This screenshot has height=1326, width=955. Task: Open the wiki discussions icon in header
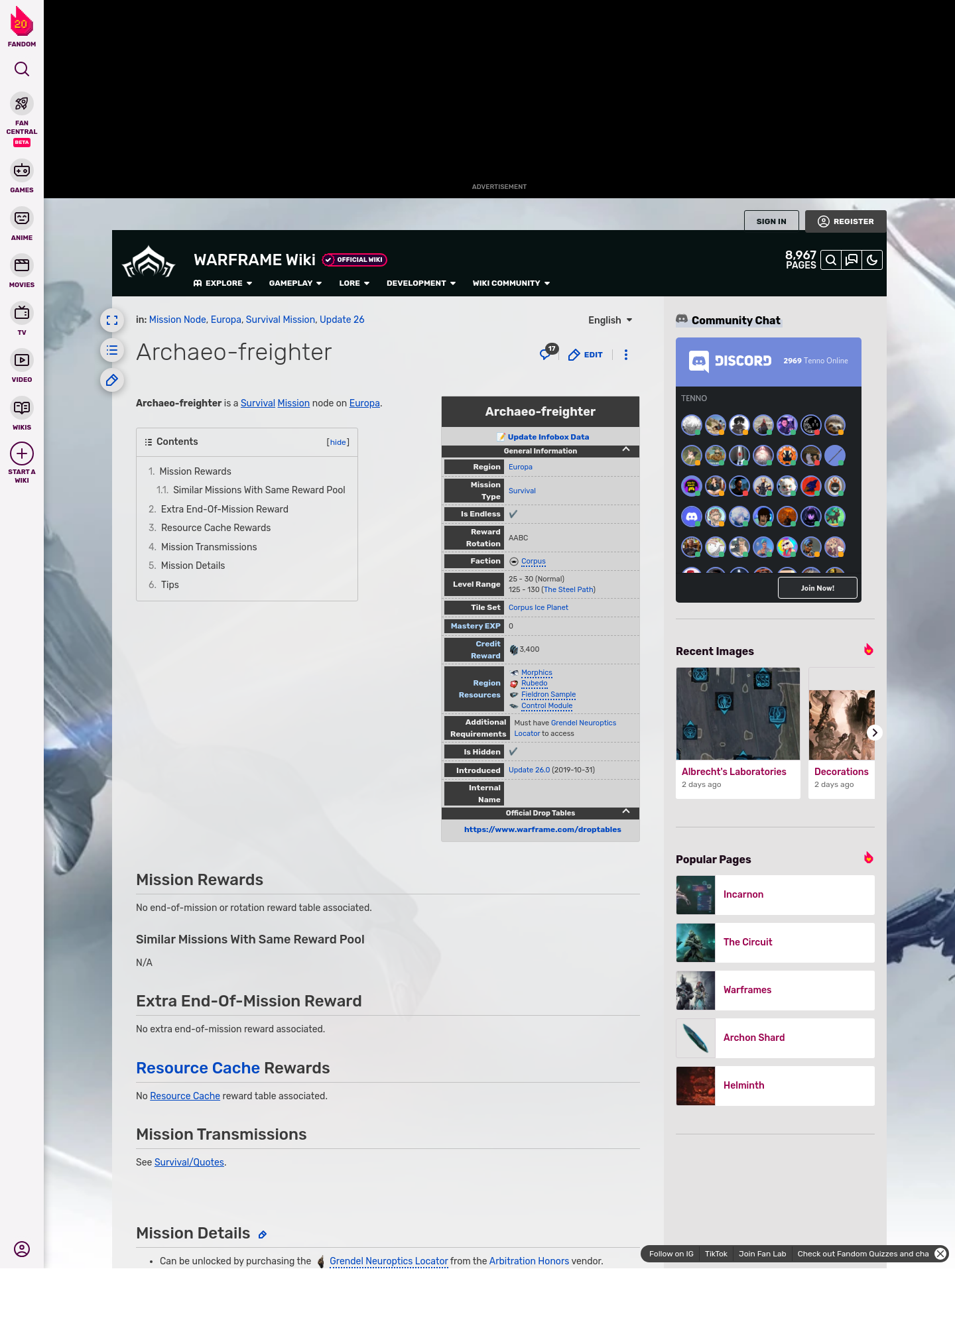pyautogui.click(x=852, y=260)
